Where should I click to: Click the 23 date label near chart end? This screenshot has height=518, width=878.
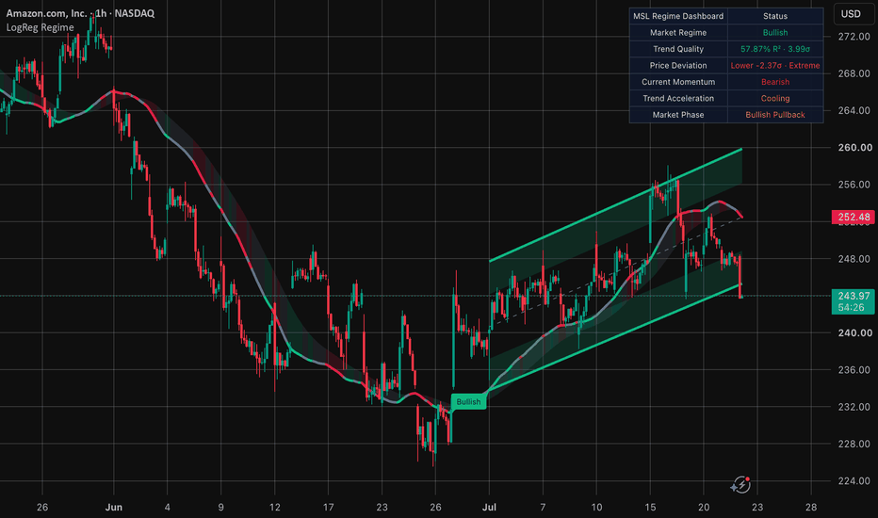(757, 508)
